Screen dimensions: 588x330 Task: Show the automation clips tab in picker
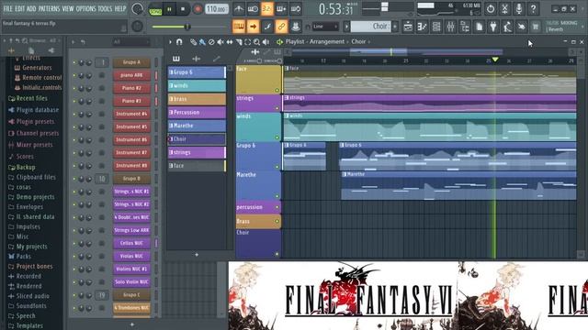click(217, 59)
